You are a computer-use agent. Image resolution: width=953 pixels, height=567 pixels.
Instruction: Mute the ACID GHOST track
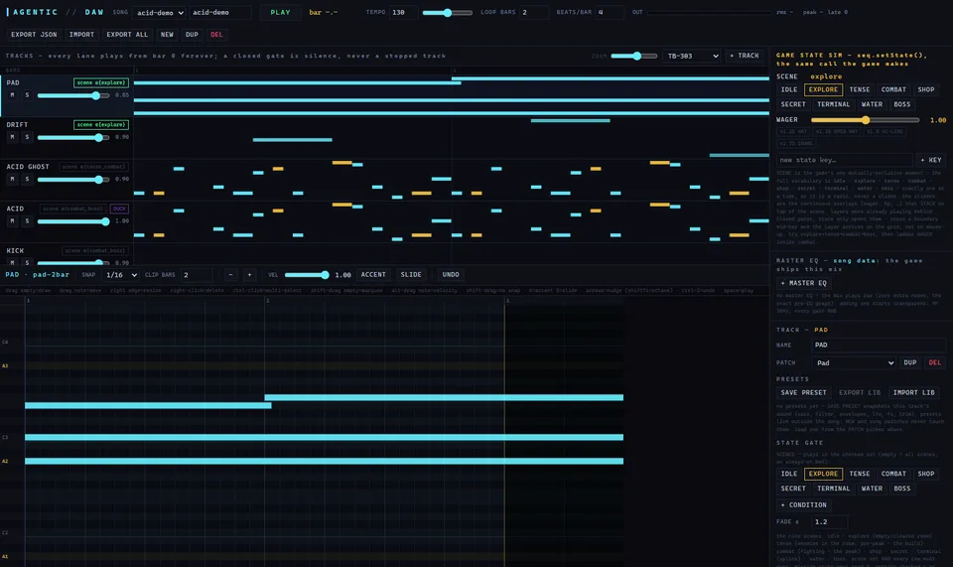point(12,179)
